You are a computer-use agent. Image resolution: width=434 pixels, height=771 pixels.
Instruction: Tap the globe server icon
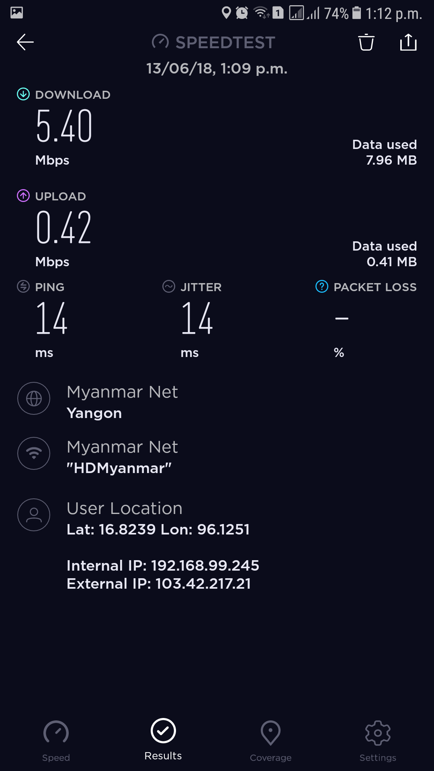(x=34, y=398)
